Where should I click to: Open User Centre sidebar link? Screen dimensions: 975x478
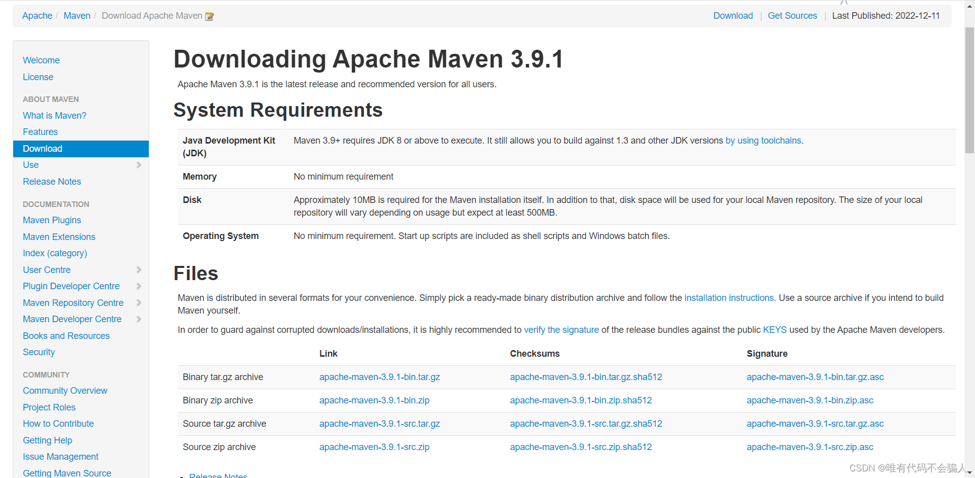(x=47, y=270)
